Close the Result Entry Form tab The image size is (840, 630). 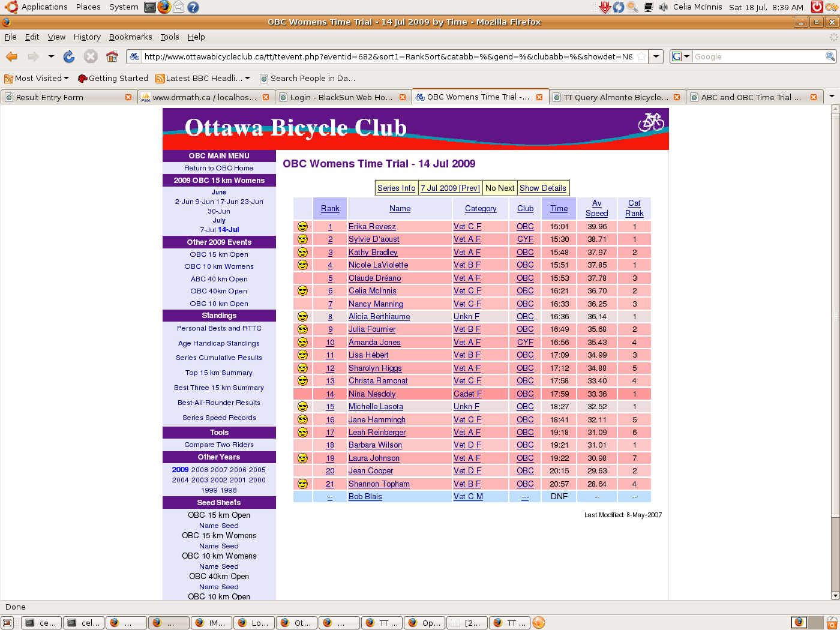point(128,97)
